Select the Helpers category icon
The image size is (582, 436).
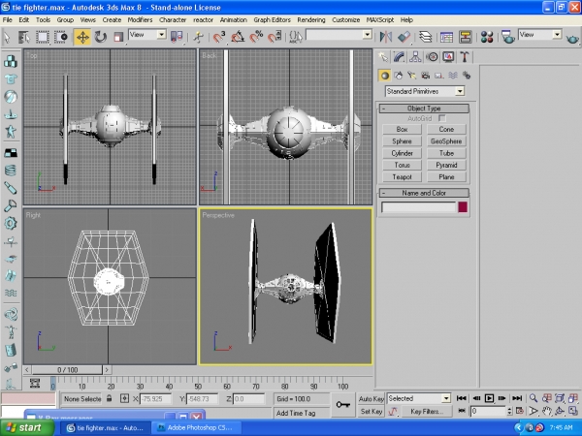coord(439,76)
